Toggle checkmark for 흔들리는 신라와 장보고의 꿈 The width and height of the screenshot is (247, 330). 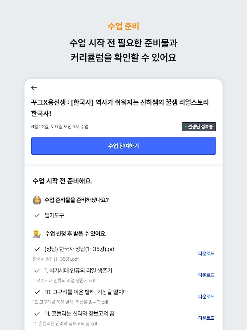click(37, 313)
